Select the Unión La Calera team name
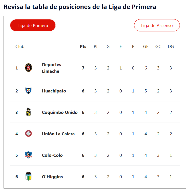Image resolution: width=188 pixels, height=190 pixels. tap(58, 134)
